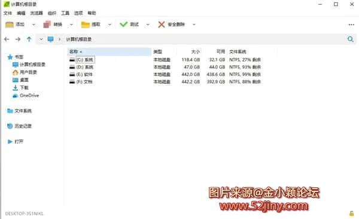359x219 pixels.
Task: Click the 测试 toolbar button label
Action: pos(135,25)
